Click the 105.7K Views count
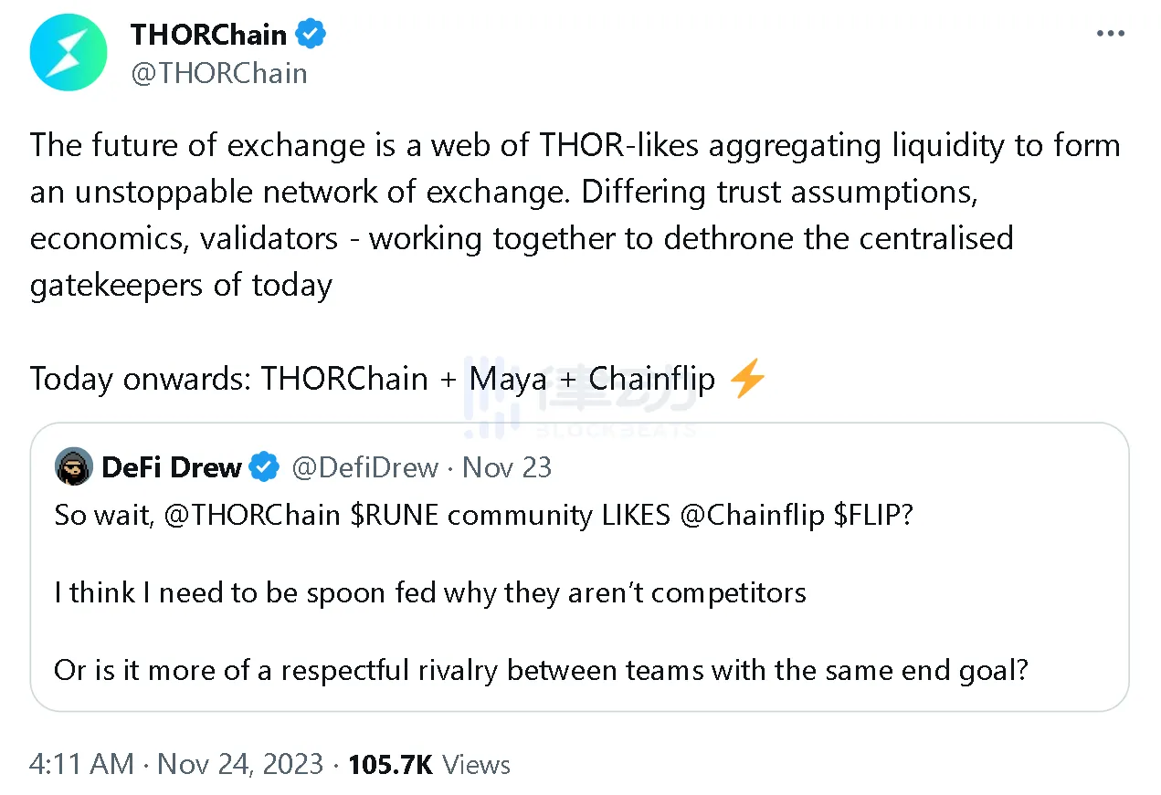1161x795 pixels. pos(429,764)
